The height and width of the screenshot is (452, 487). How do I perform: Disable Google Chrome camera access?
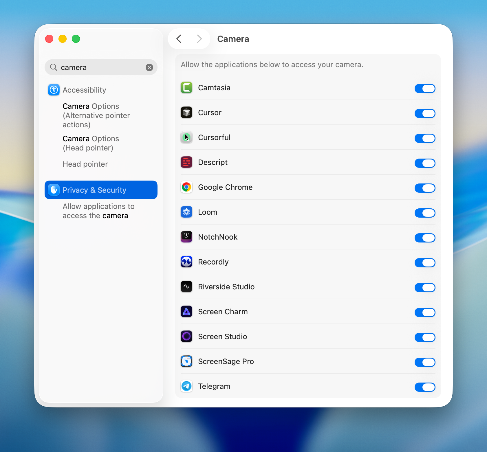pyautogui.click(x=425, y=188)
